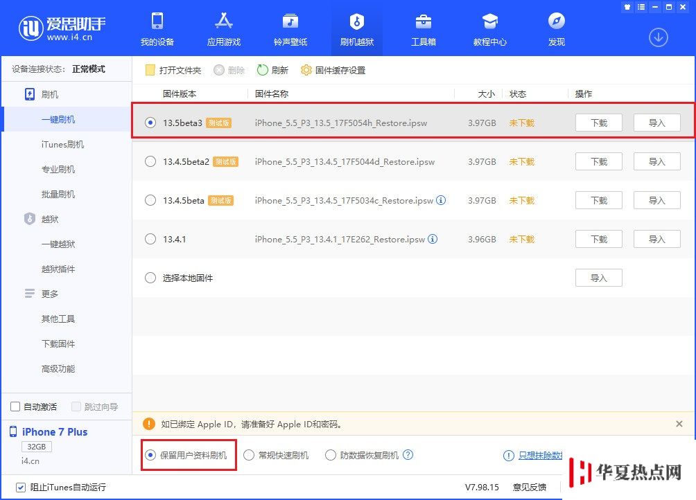Click help icon next to 防数据恢复刷机
The height and width of the screenshot is (500, 696).
pyautogui.click(x=408, y=455)
